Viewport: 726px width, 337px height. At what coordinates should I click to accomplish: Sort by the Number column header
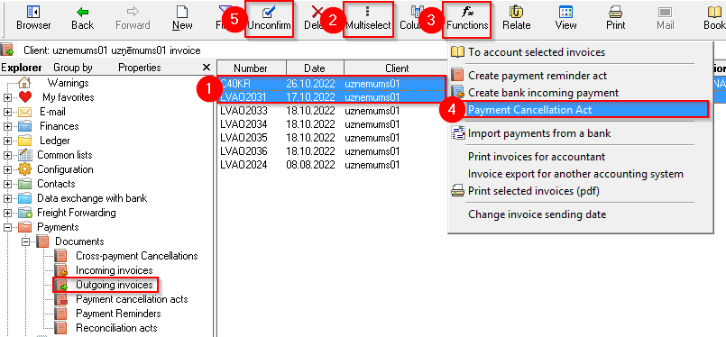[252, 68]
